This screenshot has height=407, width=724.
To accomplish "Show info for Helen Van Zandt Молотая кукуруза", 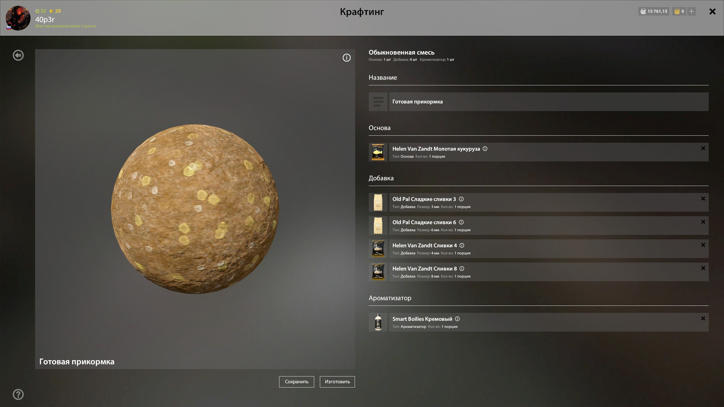I will (485, 149).
